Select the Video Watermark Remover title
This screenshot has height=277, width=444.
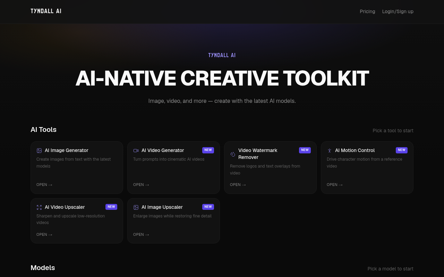coord(258,154)
